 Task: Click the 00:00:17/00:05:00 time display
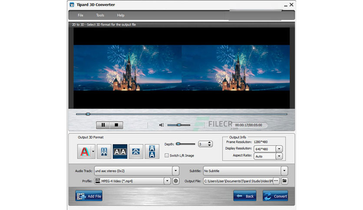pos(248,125)
